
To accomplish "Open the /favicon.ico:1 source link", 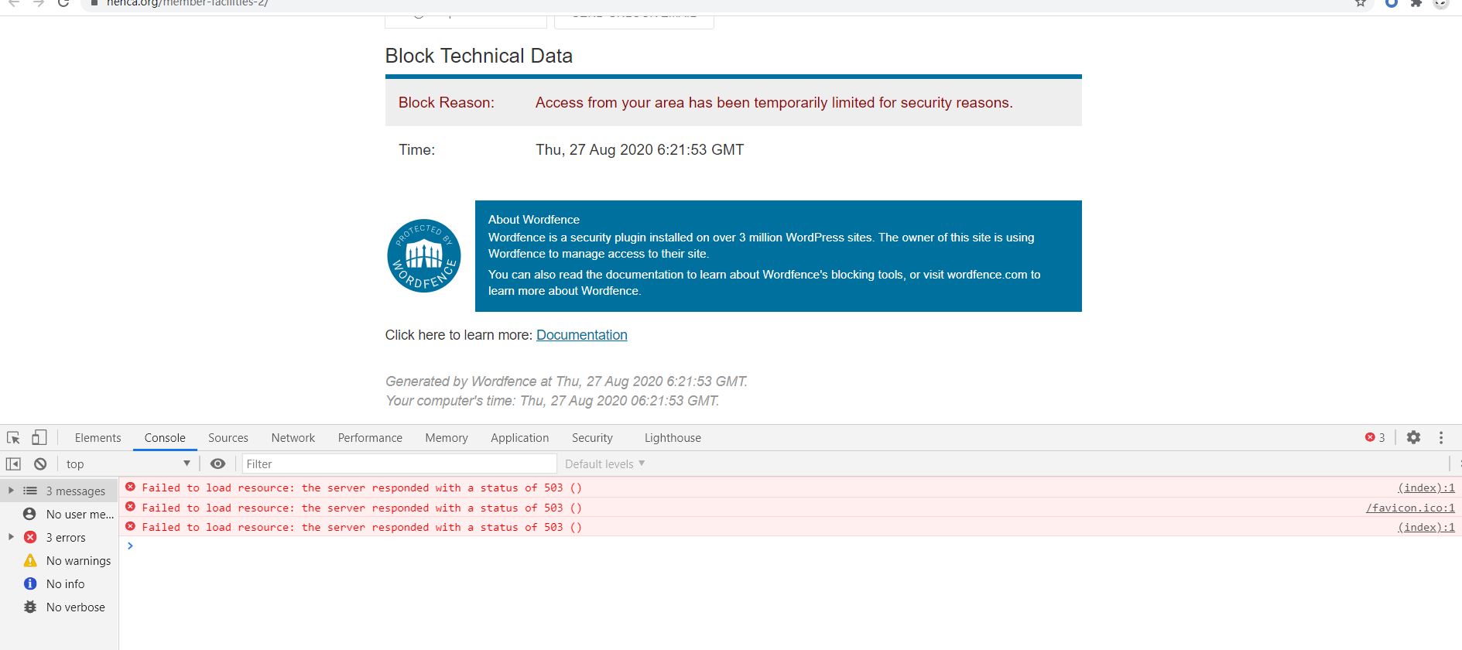I will tap(1410, 508).
